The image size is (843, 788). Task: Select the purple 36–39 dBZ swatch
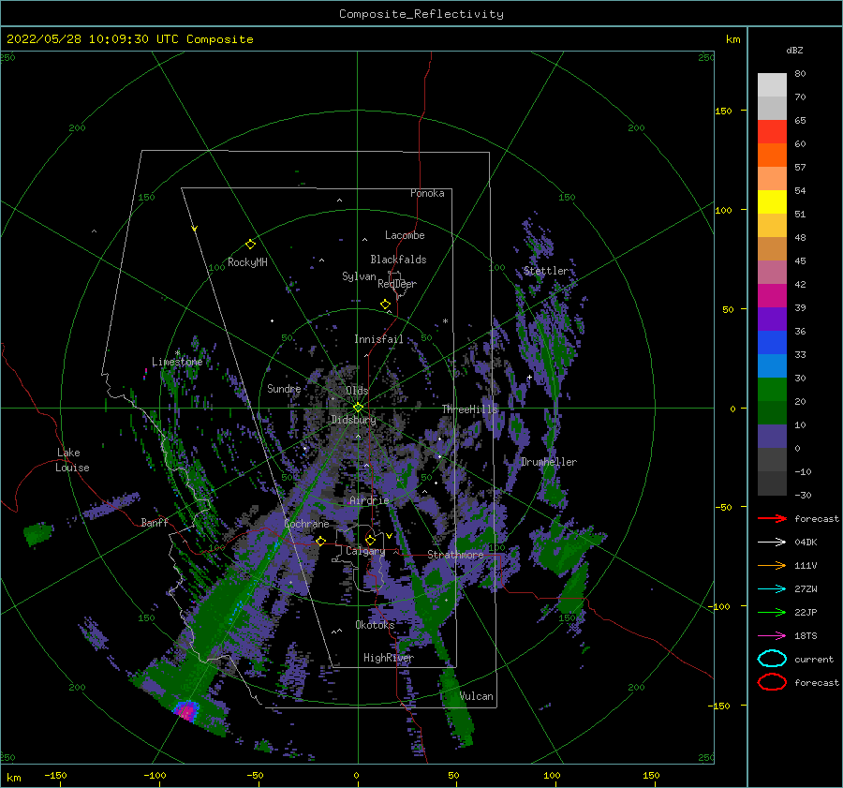772,320
